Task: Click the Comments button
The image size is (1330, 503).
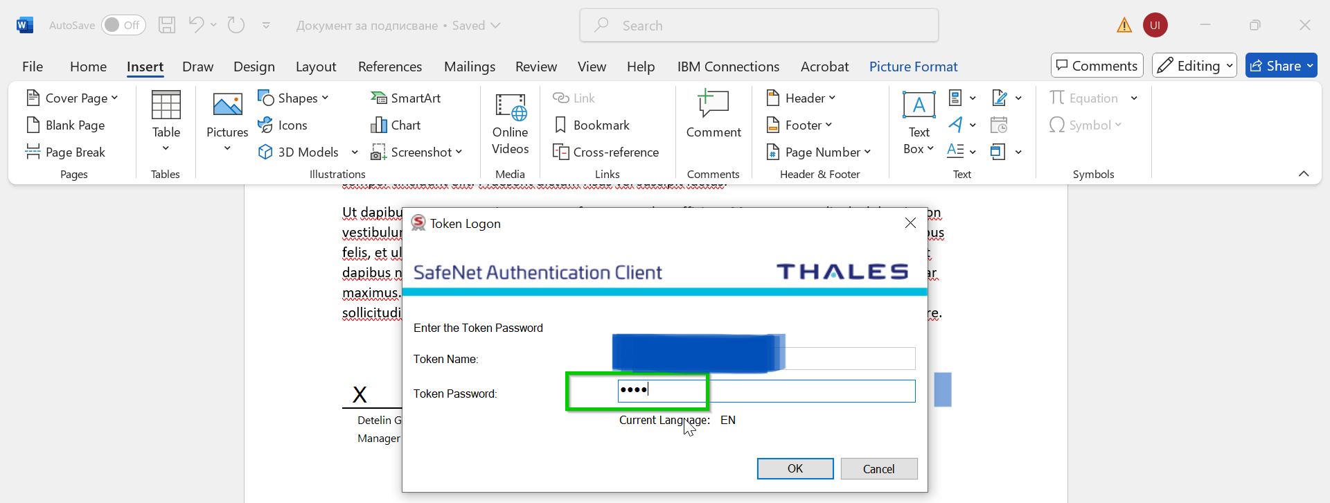Action: [1097, 66]
